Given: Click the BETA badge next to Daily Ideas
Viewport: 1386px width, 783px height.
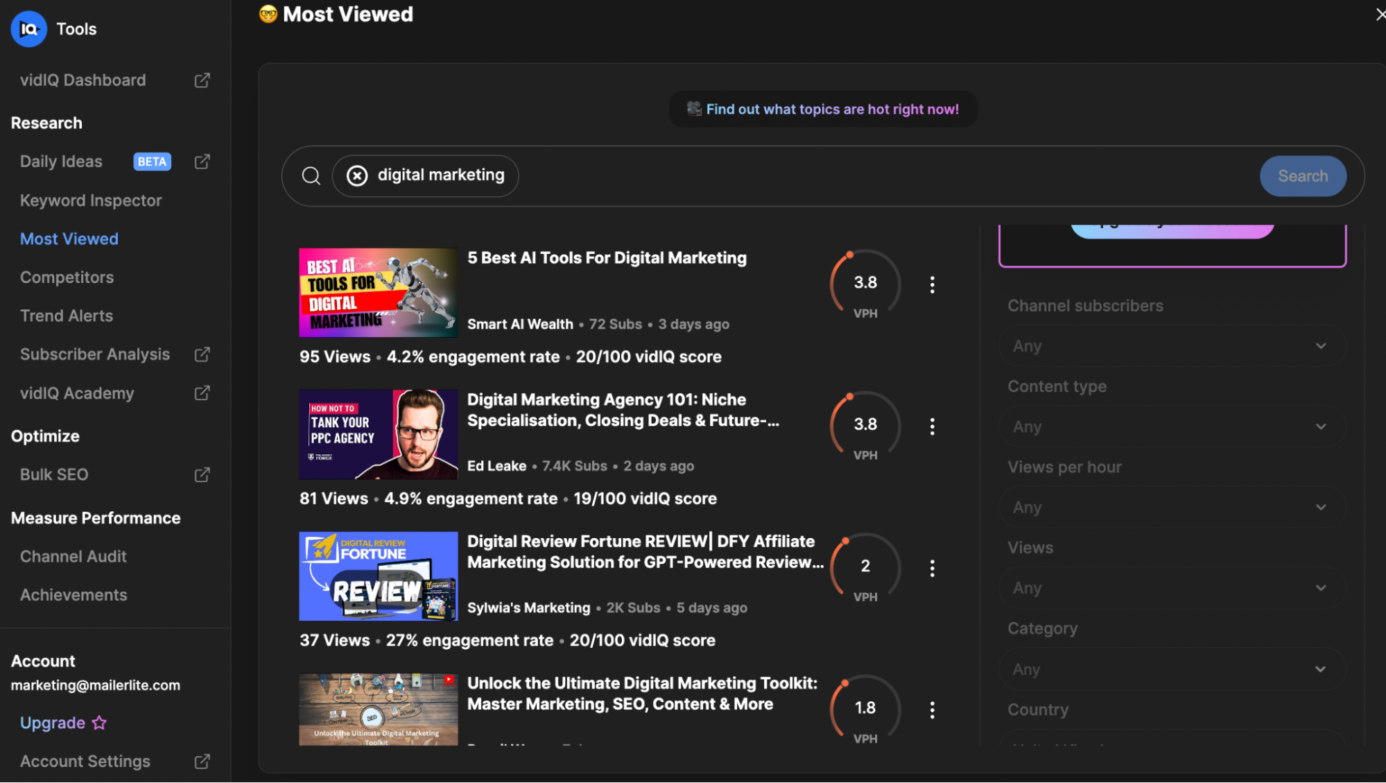Looking at the screenshot, I should tap(152, 162).
